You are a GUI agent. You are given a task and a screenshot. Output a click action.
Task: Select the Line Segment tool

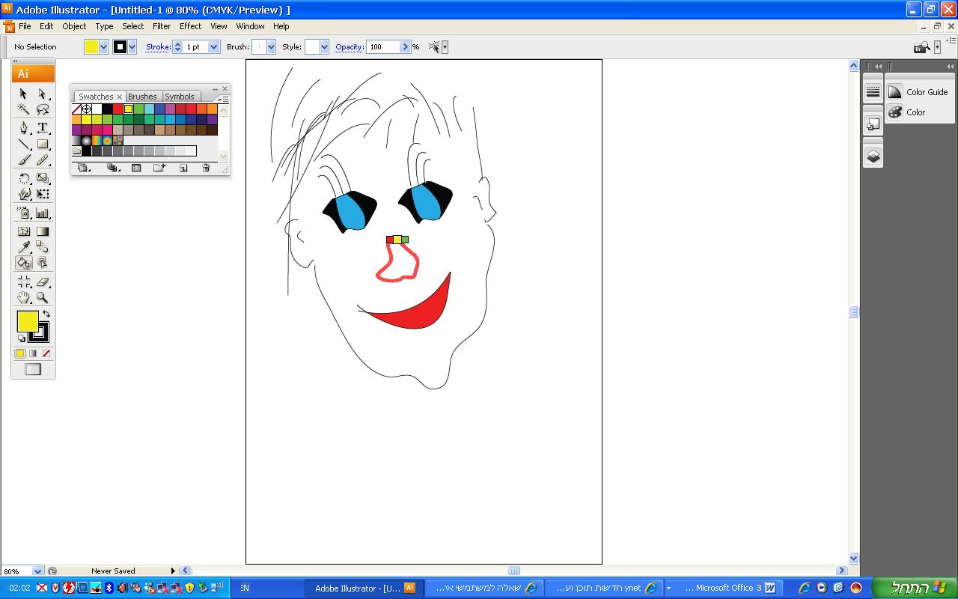pos(24,144)
